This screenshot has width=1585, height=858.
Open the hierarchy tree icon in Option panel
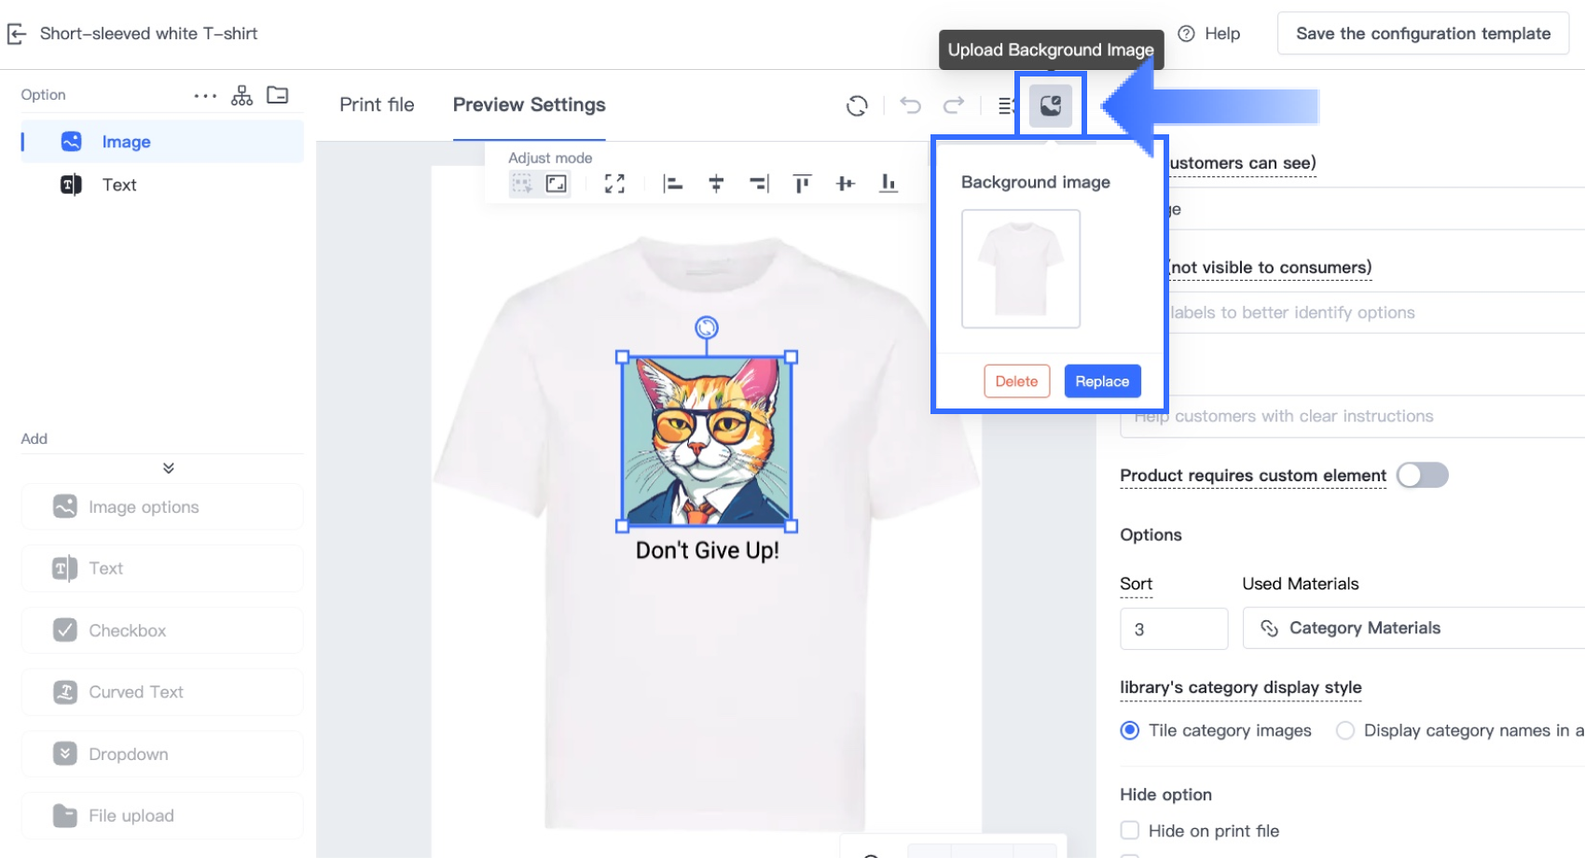241,95
